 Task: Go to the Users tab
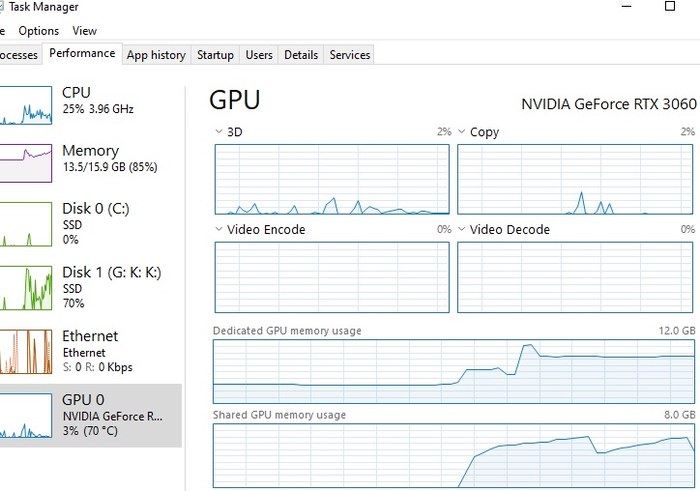coord(259,55)
